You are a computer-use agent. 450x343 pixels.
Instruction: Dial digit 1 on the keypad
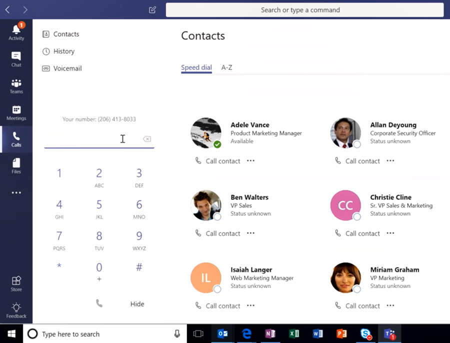click(59, 173)
